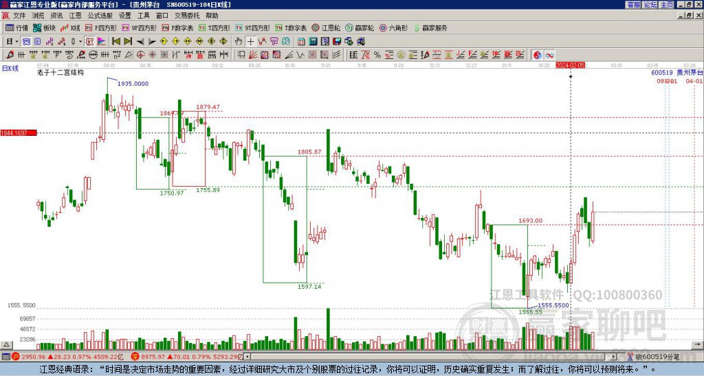Click the red 1844.1697 price axis marker
704x376 pixels.
[19, 132]
